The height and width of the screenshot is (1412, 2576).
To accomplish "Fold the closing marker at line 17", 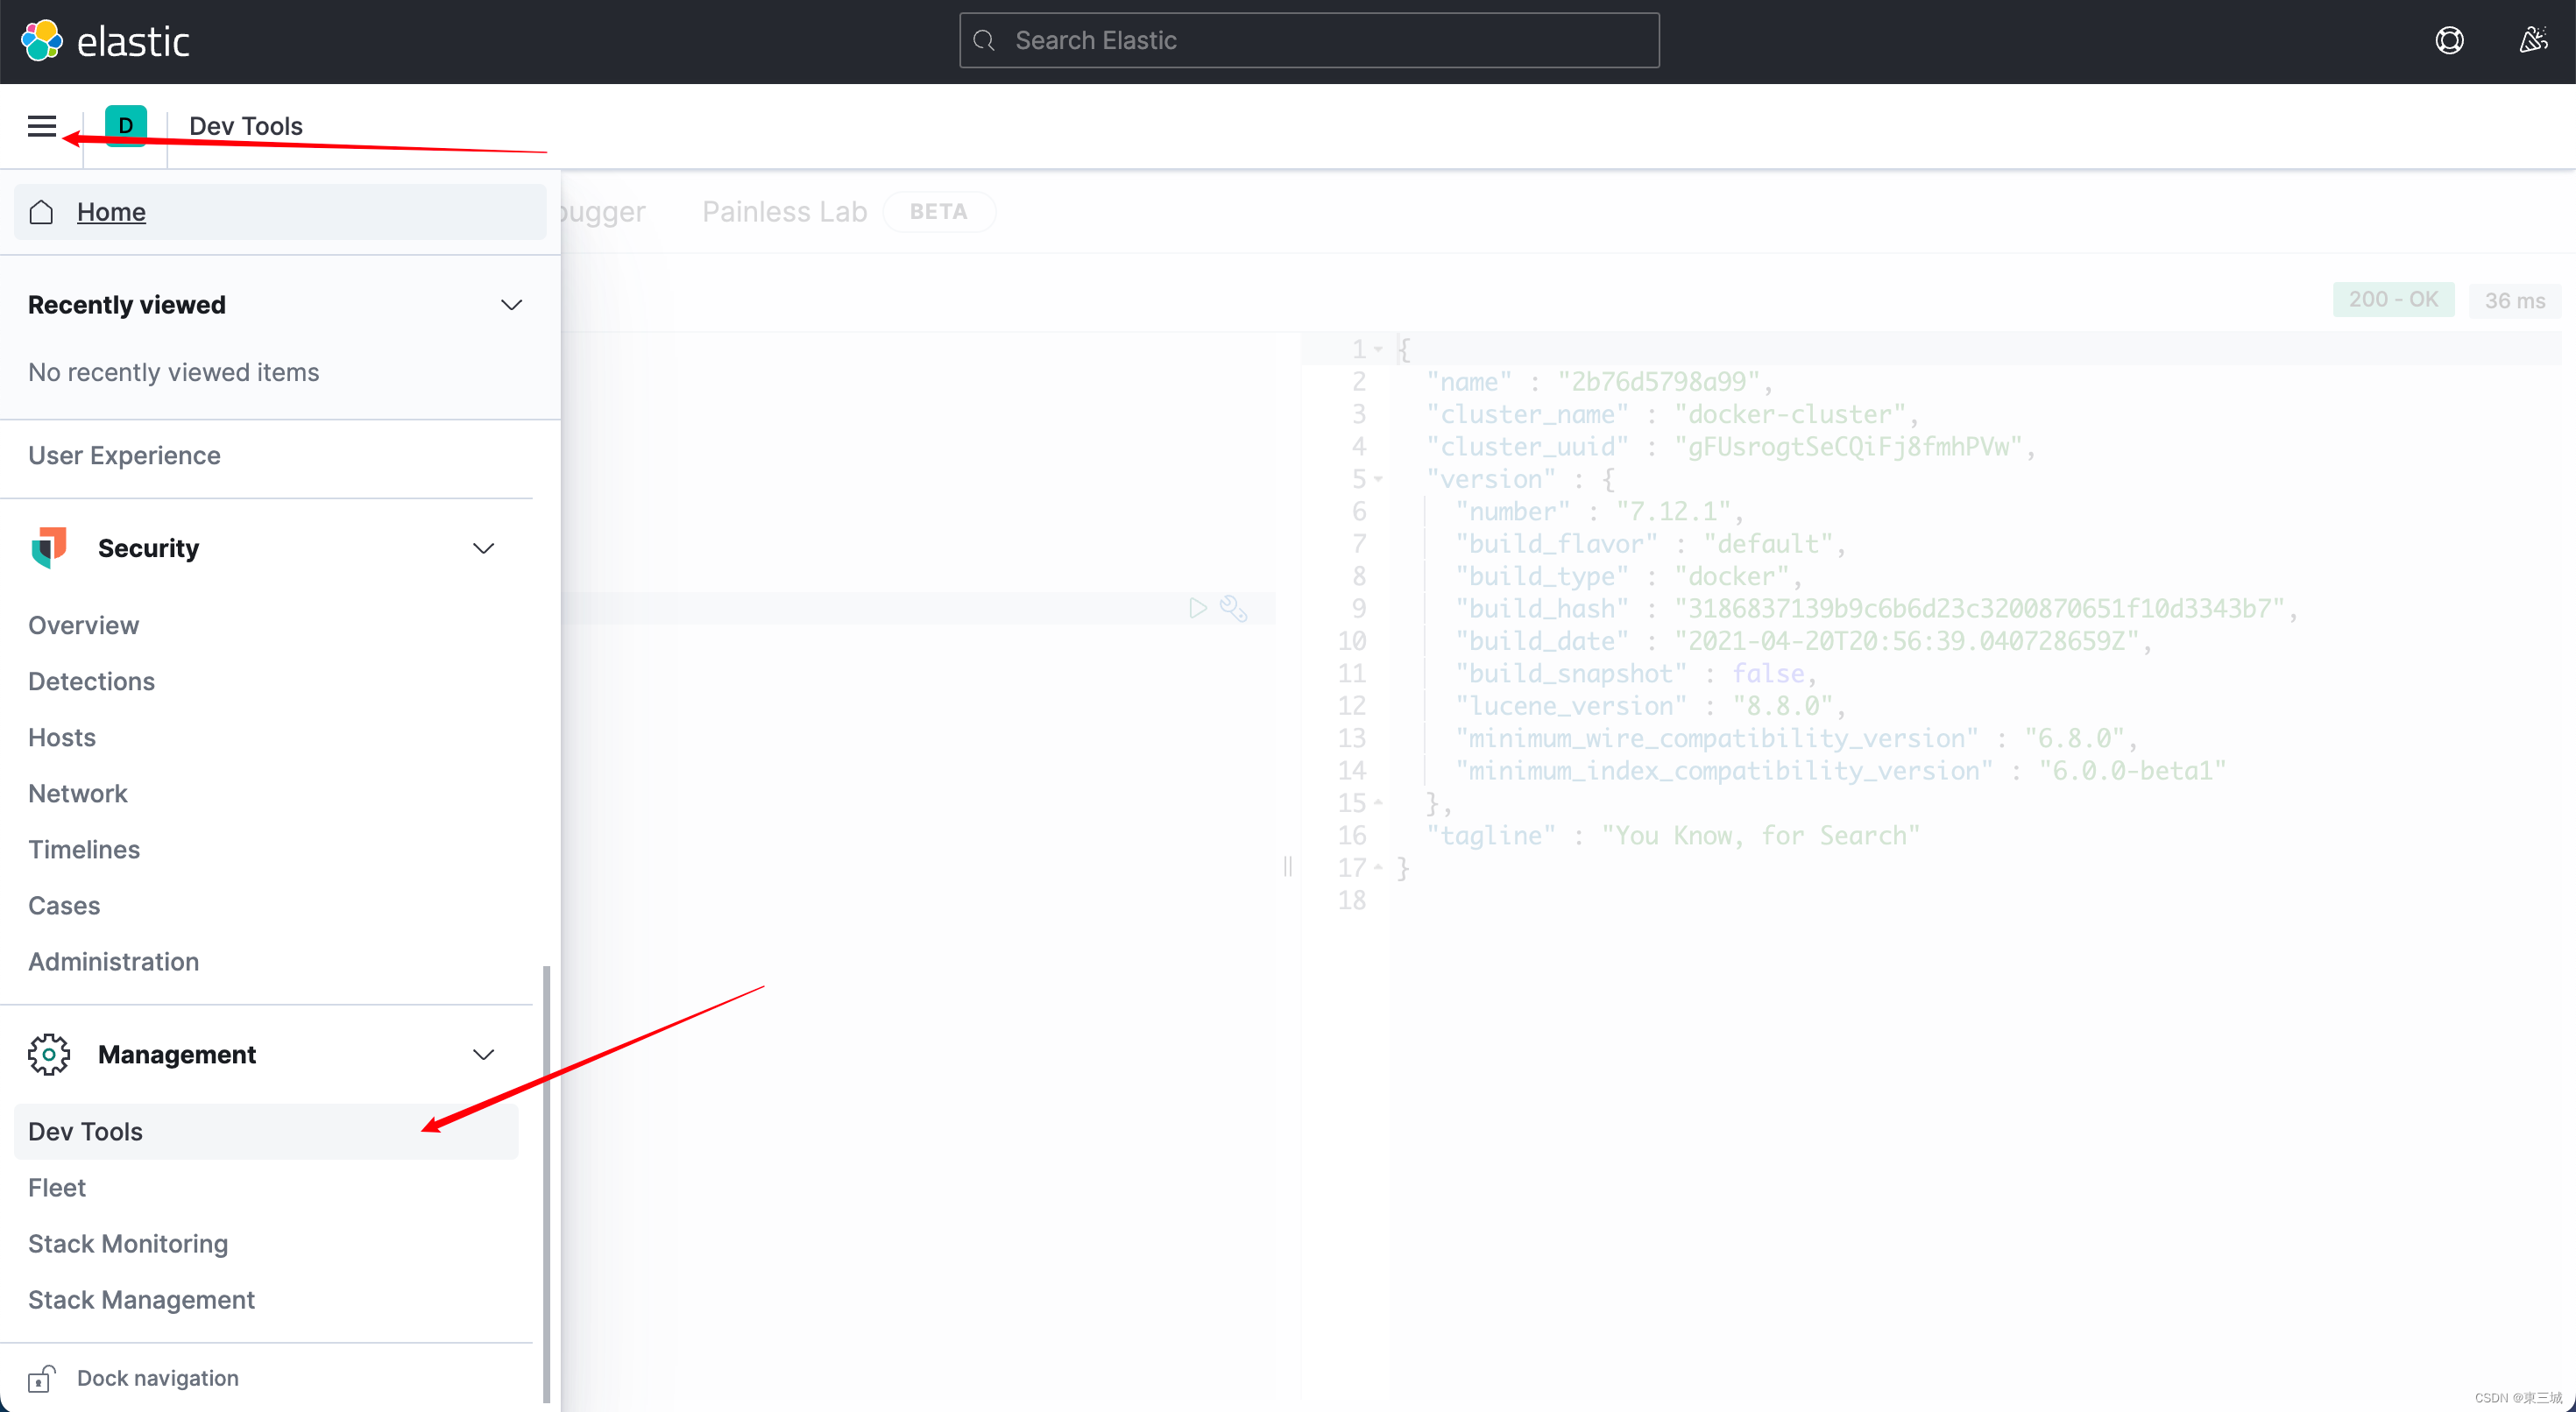I will 1378,868.
